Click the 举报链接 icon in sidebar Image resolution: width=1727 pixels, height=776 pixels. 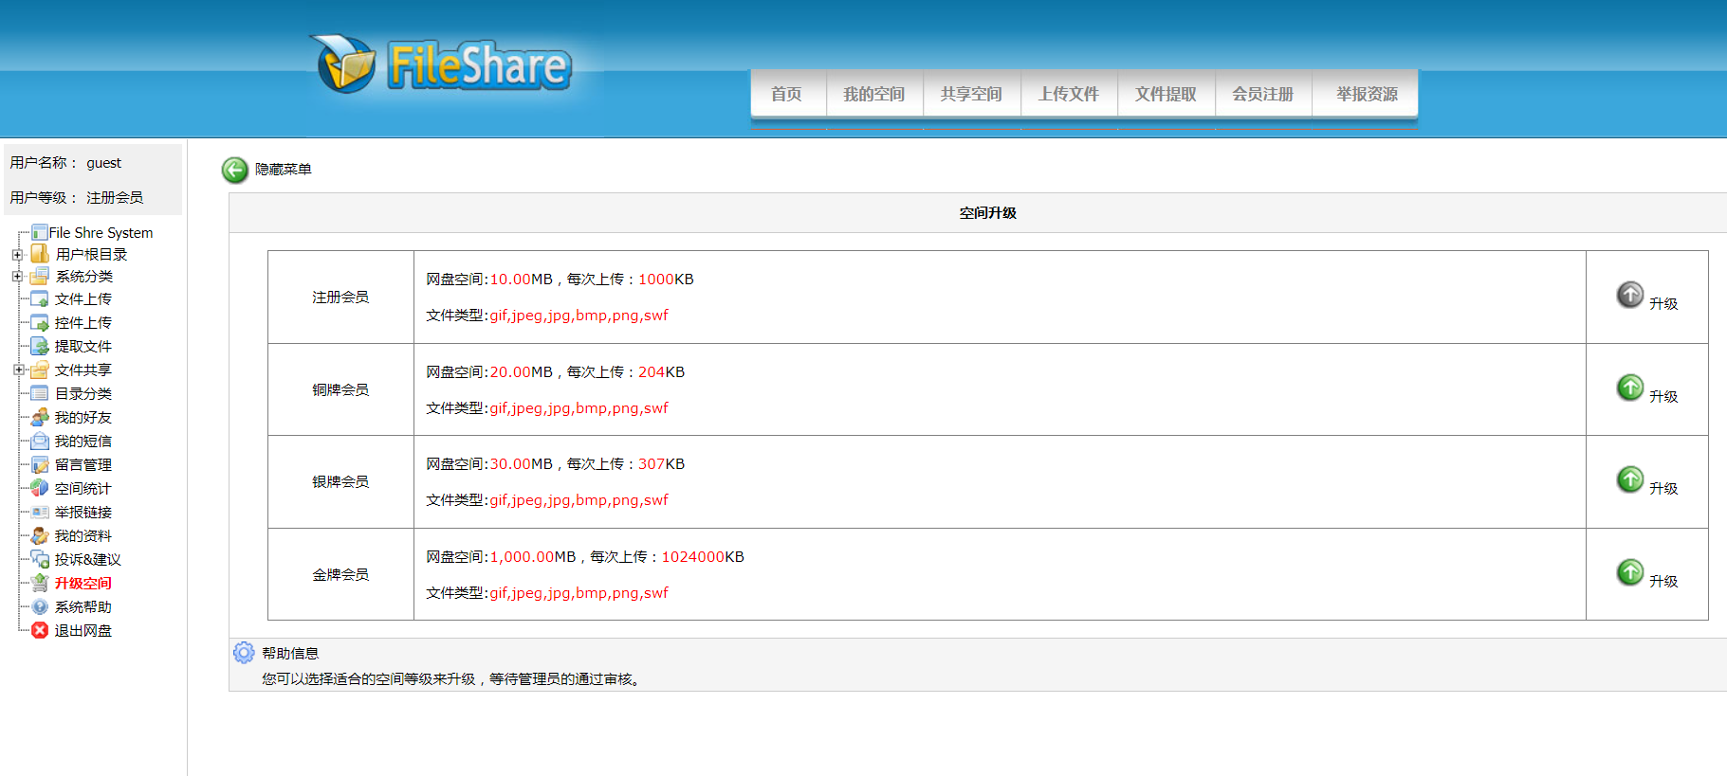coord(39,512)
